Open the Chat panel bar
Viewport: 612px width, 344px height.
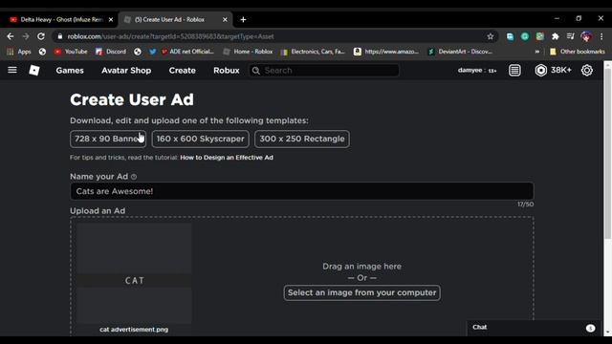click(534, 328)
